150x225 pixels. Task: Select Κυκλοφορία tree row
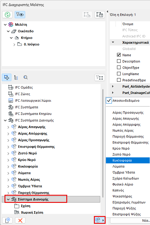click(x=51, y=166)
